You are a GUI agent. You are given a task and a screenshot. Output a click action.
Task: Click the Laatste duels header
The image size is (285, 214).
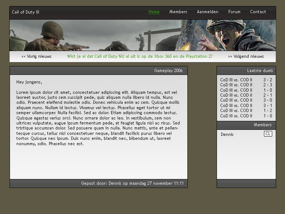click(260, 71)
